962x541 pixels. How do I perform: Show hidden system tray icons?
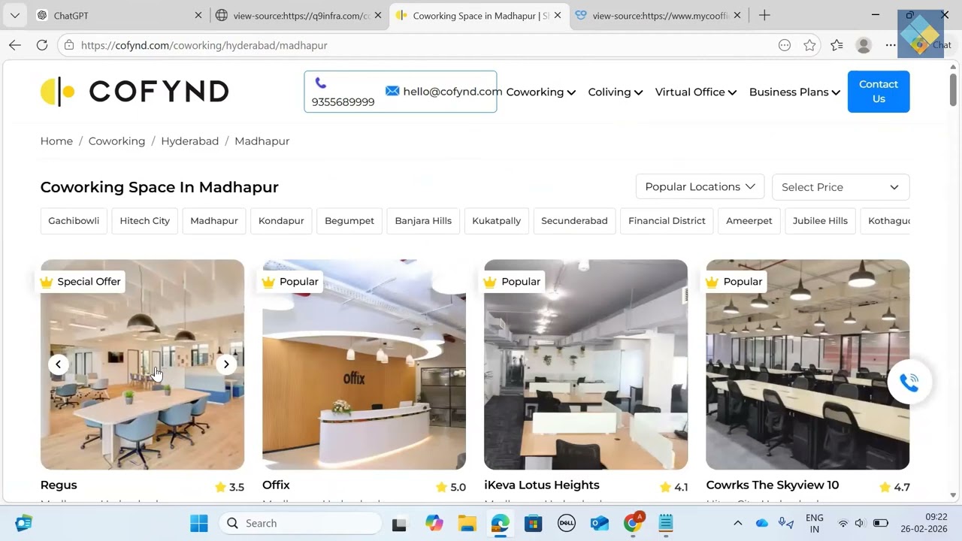738,523
